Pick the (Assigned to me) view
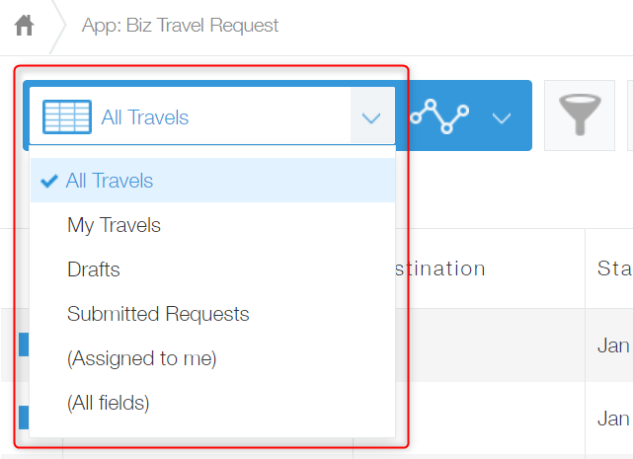 point(141,358)
